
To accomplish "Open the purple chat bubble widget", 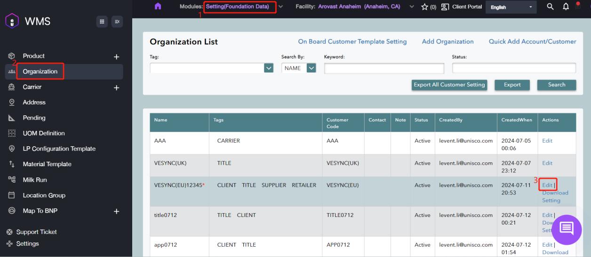I will pos(567,229).
